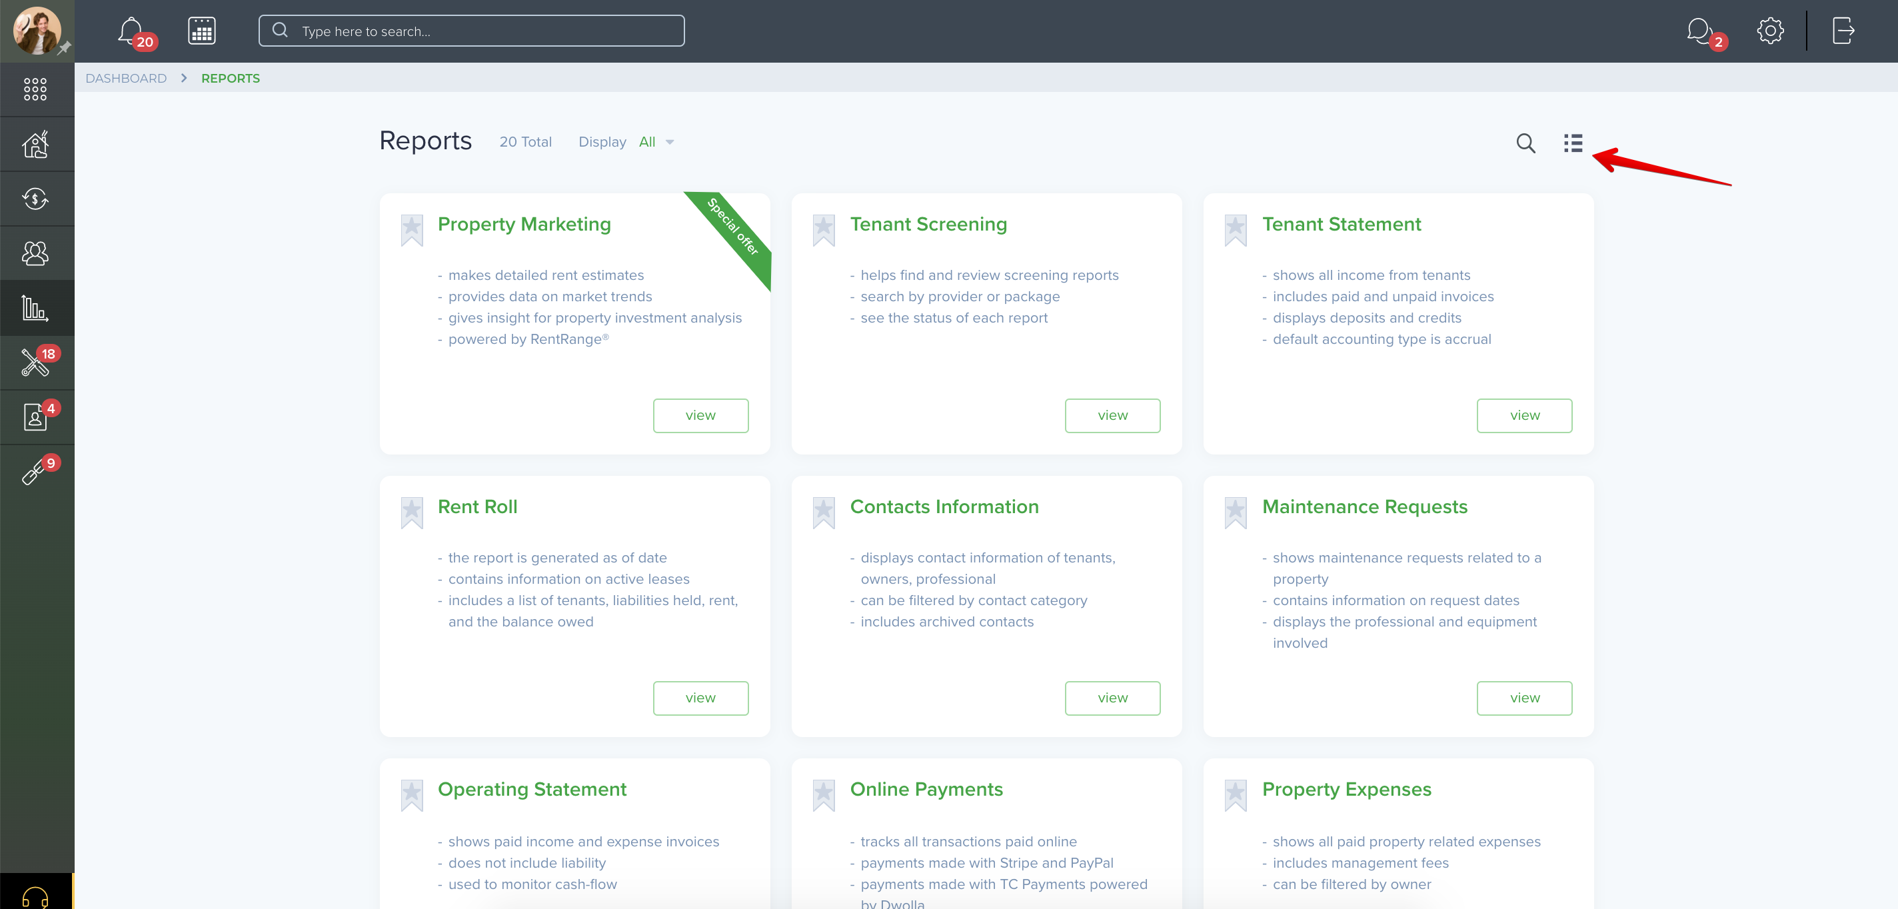Bookmark the Online Payments report
1898x909 pixels.
pyautogui.click(x=824, y=796)
